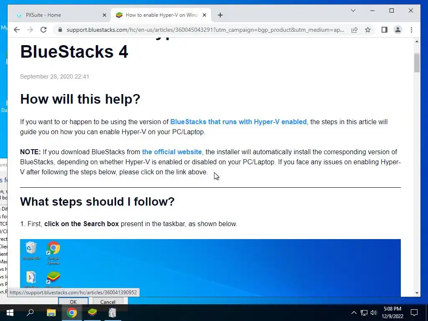This screenshot has height=321, width=428.
Task: Open BlueStacks that runs with Hyper-V link
Action: coord(238,122)
